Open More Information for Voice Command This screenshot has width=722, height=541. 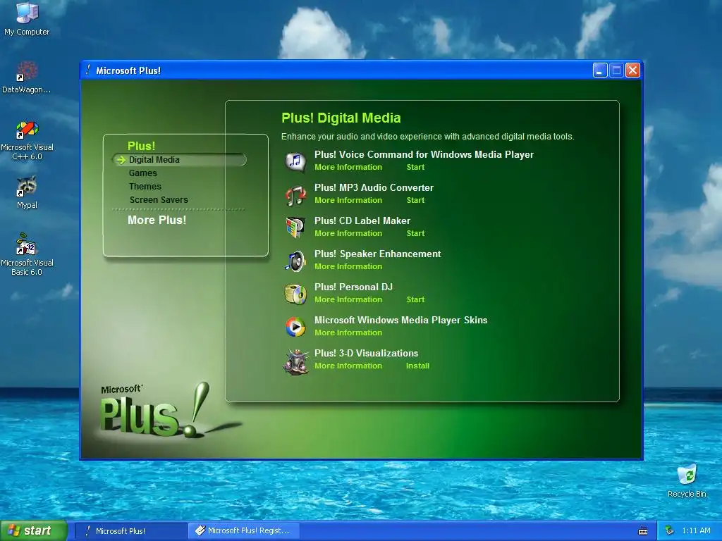[348, 167]
